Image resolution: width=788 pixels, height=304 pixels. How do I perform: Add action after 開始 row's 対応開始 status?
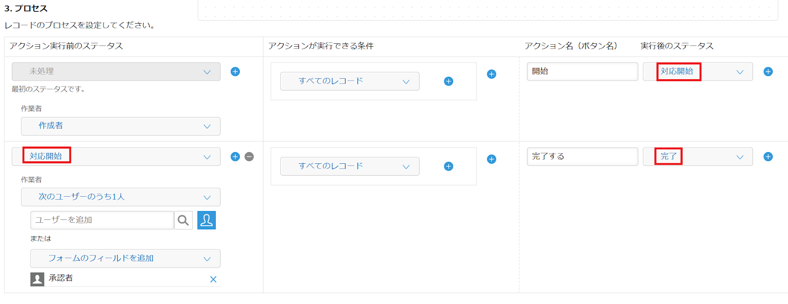768,72
